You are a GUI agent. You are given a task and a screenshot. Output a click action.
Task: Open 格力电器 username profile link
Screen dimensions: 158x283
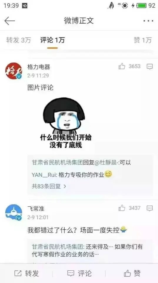[39, 67]
